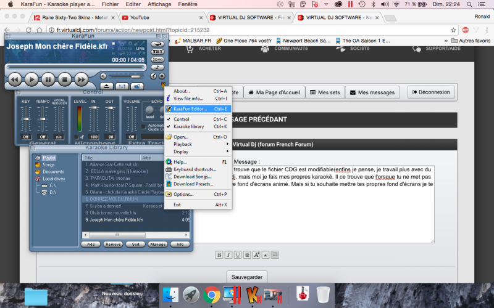This screenshot has width=494, height=308.
Task: Choose Exit from the context menu
Action: pos(198,205)
